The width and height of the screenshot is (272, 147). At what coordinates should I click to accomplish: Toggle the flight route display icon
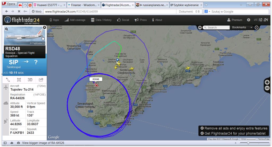pyautogui.click(x=8, y=80)
